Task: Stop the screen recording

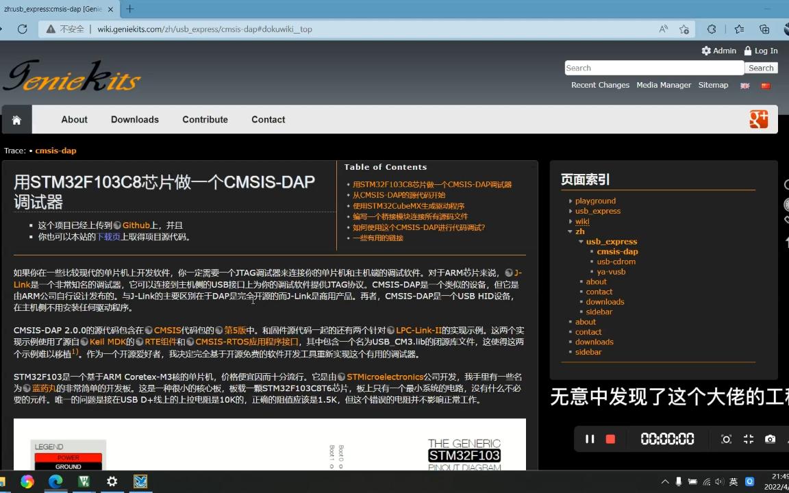Action: (x=610, y=439)
